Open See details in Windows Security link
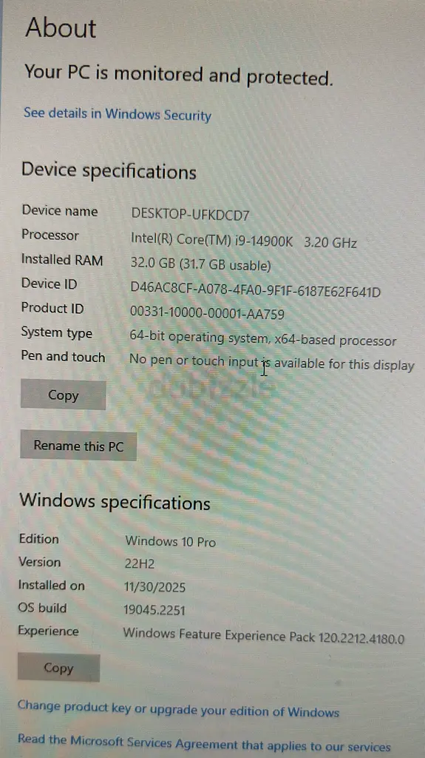 (118, 114)
